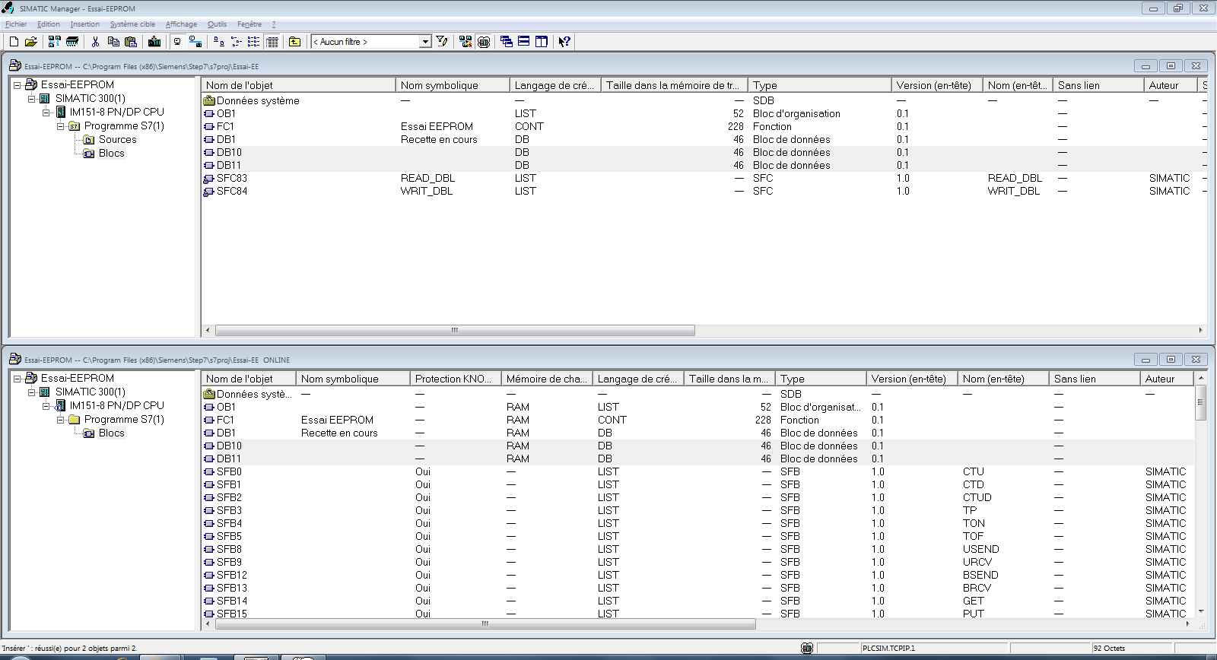Screen dimensions: 1217x660
Task: Toggle the simulation (PLCSIM) toolbar button
Action: click(484, 42)
